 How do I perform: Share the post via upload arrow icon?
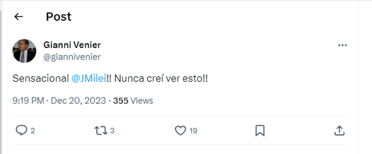pos(339,130)
